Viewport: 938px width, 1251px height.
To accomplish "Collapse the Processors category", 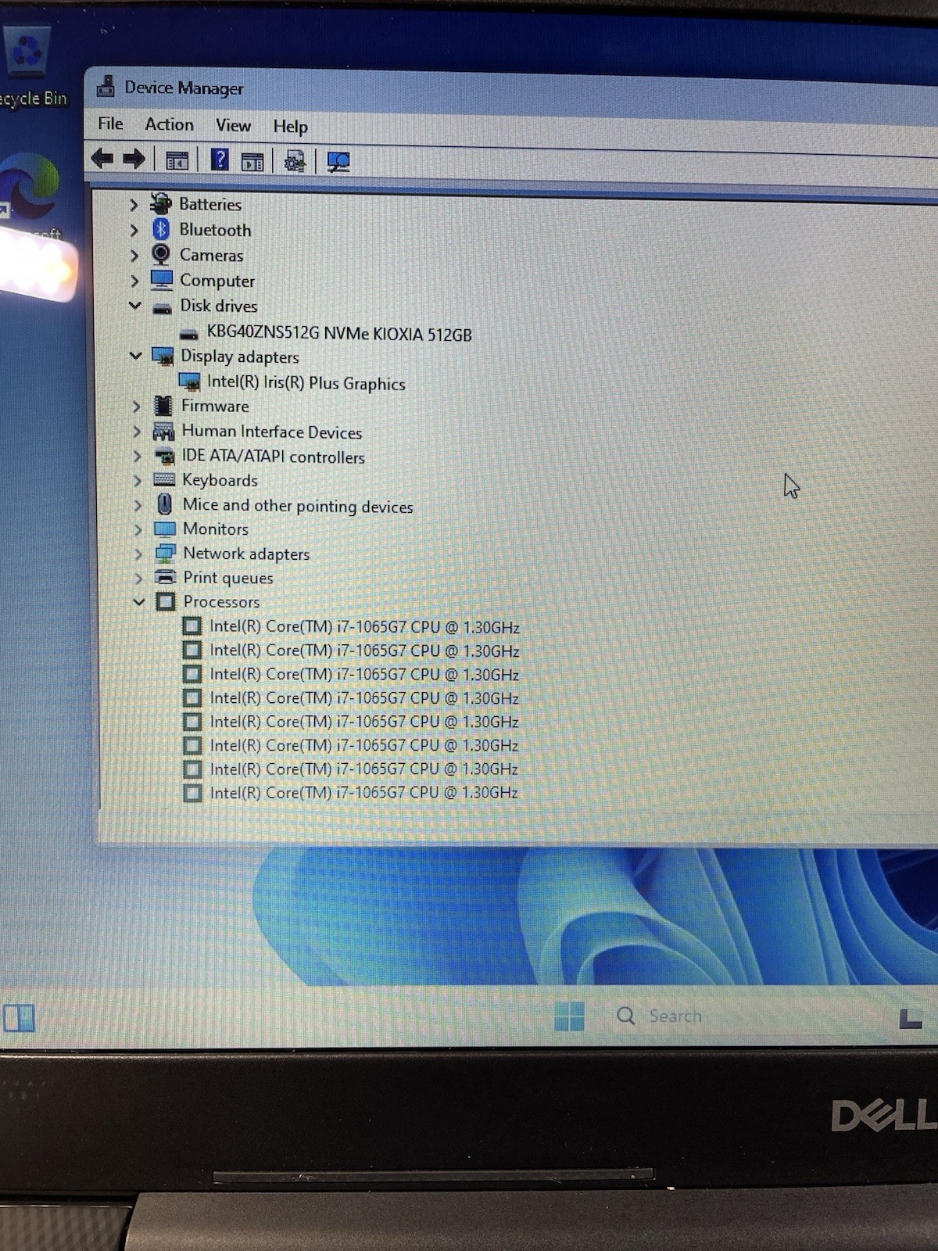I will pyautogui.click(x=139, y=601).
